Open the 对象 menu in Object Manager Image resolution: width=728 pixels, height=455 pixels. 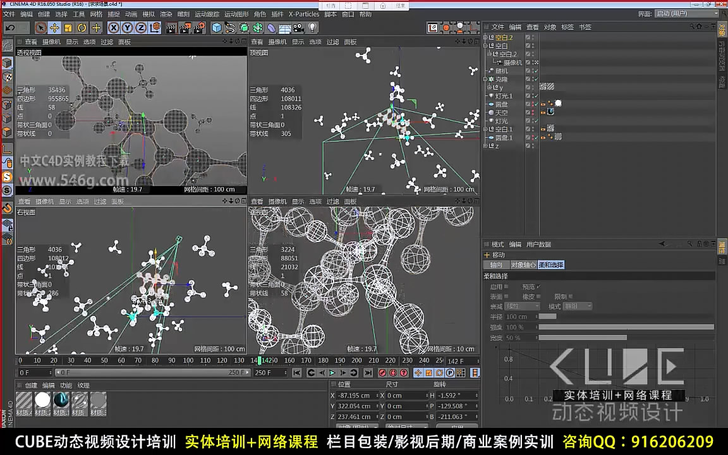550,27
